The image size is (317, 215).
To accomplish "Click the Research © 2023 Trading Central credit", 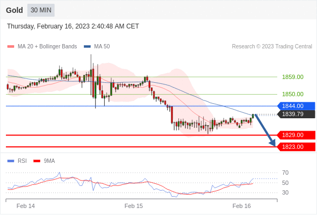I will pos(272,47).
